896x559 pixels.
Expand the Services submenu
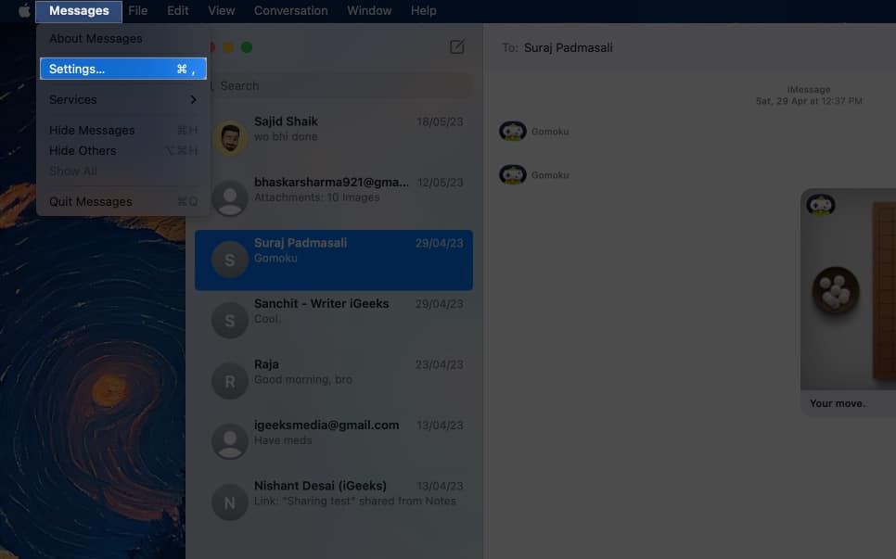(x=122, y=99)
